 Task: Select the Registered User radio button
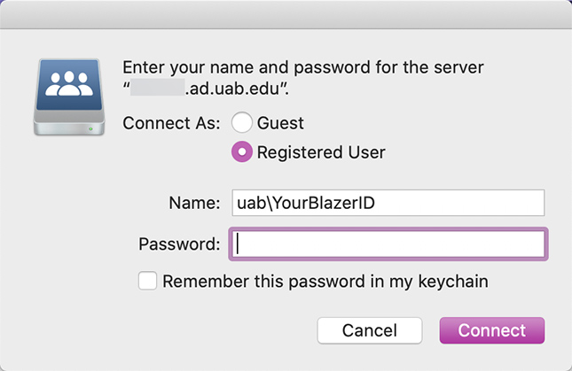tap(242, 152)
